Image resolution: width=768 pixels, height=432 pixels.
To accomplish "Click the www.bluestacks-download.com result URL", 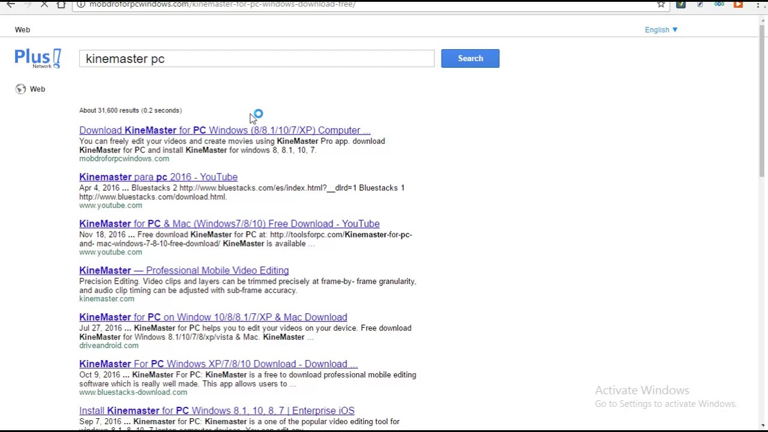I will click(133, 392).
